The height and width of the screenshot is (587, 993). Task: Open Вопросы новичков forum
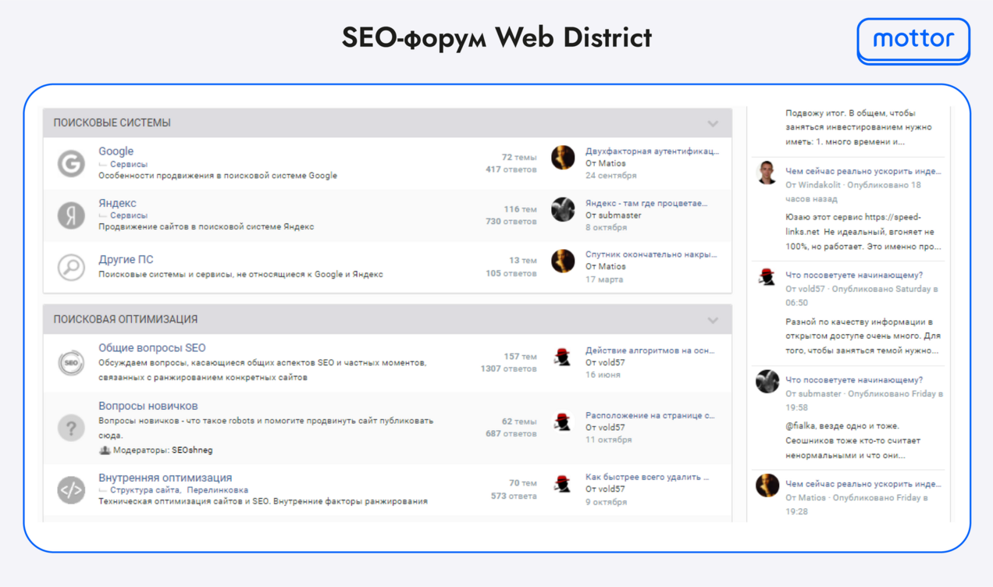coord(148,406)
